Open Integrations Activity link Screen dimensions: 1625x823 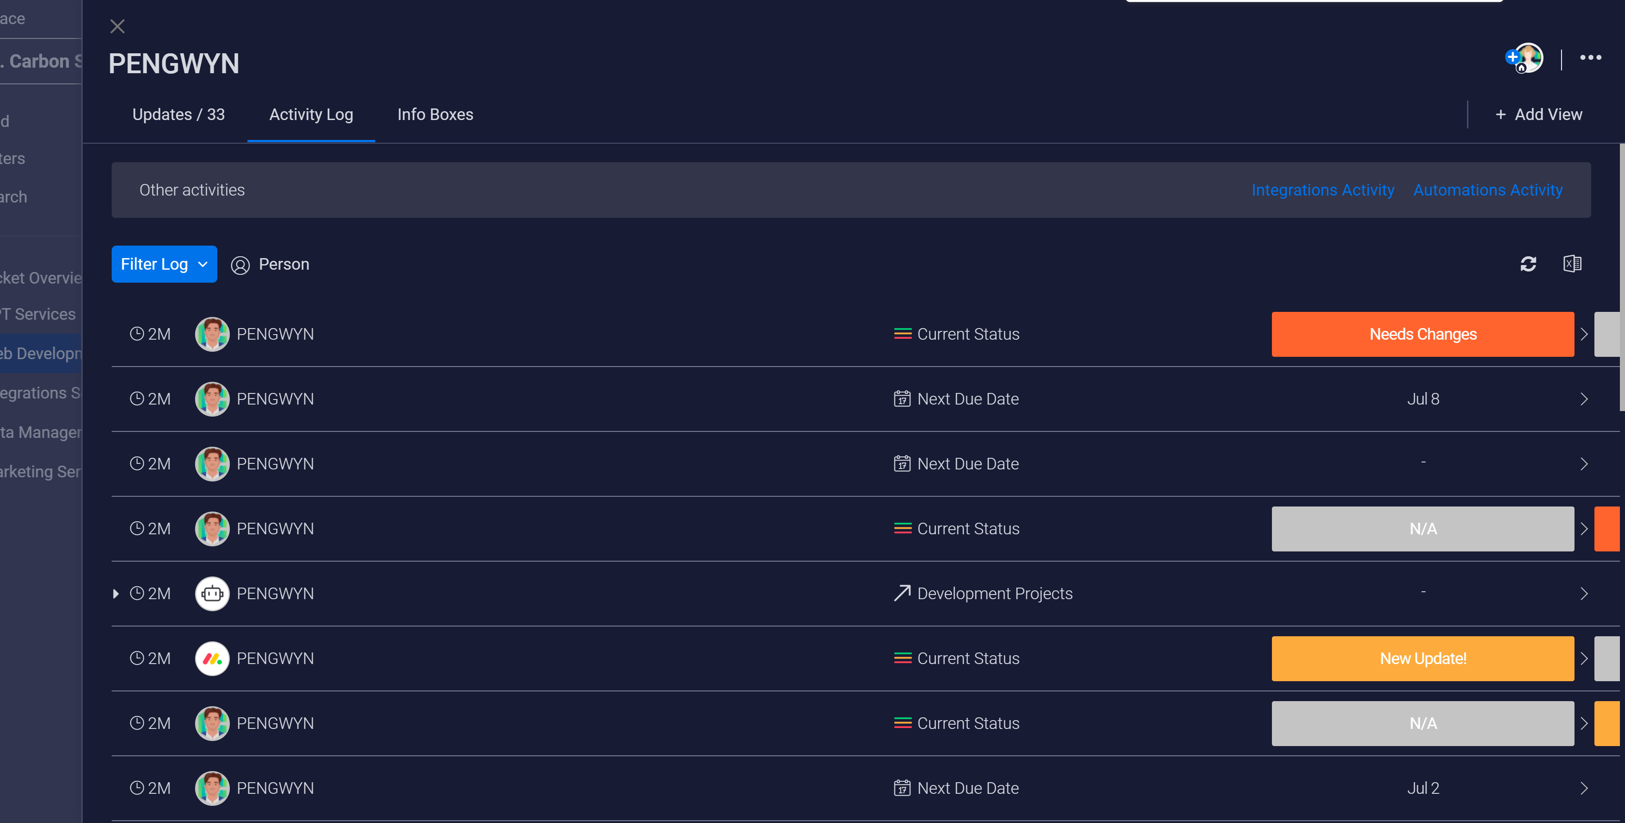tap(1323, 190)
